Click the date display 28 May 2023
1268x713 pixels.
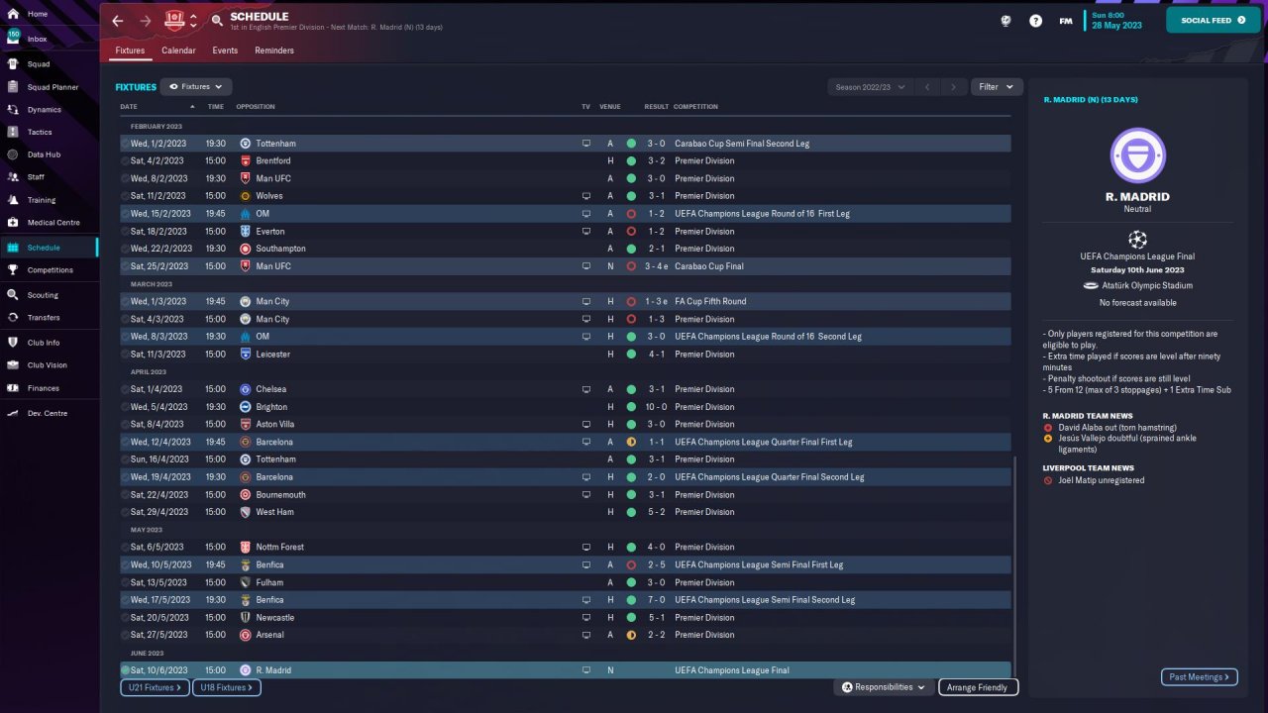(1117, 26)
